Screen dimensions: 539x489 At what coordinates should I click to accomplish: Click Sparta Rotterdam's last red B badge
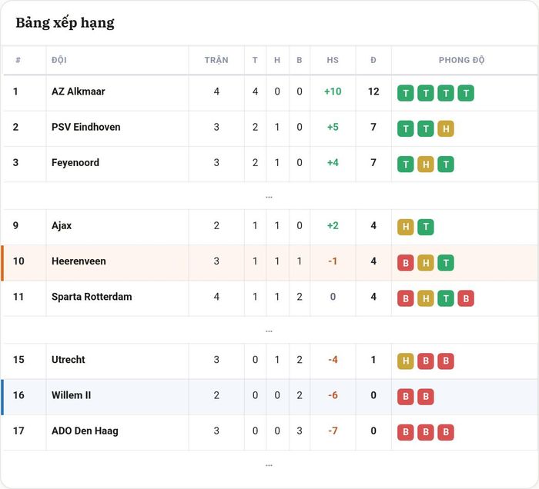tap(466, 298)
